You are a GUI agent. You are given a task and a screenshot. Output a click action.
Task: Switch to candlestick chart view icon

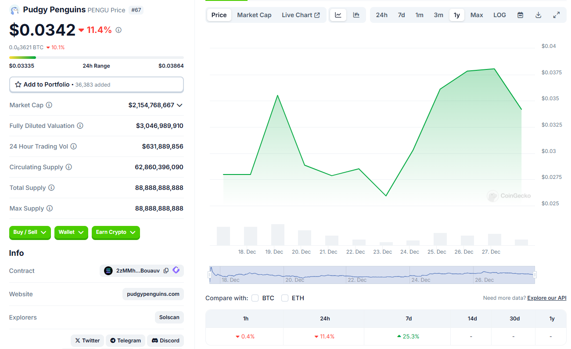click(356, 15)
